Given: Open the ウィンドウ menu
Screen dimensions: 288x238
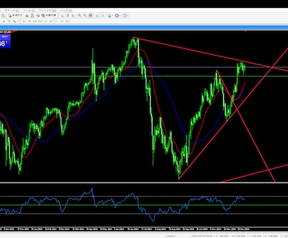Looking at the screenshot, I should pos(47,11).
